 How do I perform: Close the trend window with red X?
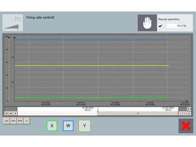[x=186, y=126]
